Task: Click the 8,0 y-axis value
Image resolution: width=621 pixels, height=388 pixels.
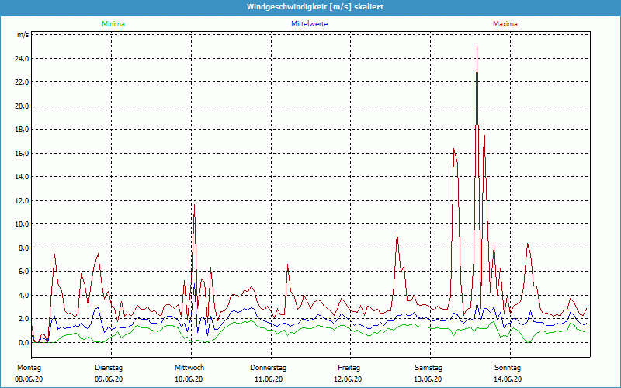Action: [x=24, y=248]
